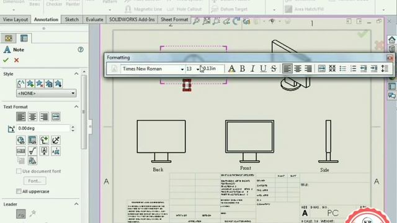The image size is (397, 223).
Task: Add a new style (star plus)
Action: [30, 84]
